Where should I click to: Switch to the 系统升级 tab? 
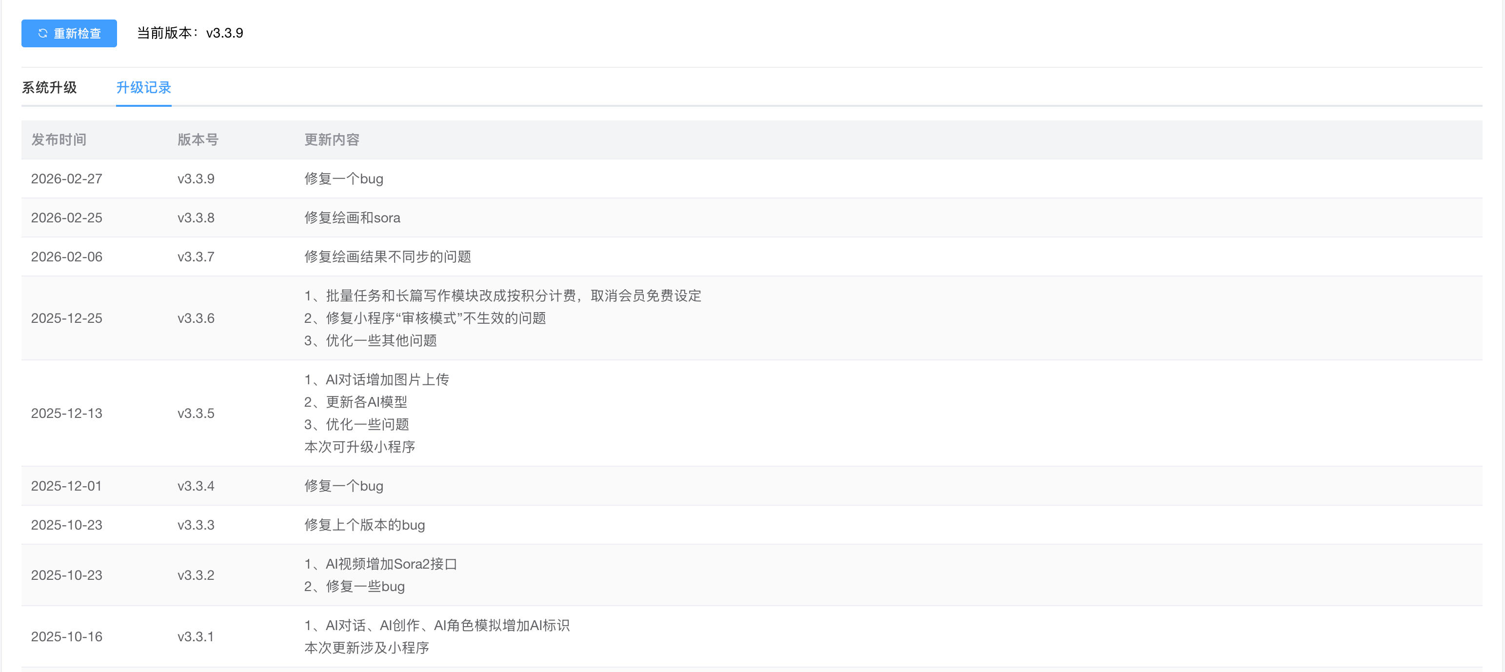pos(49,88)
